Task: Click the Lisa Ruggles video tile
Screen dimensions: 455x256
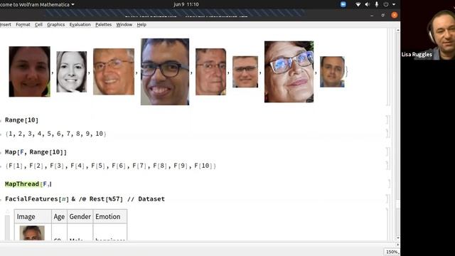Action: (428, 30)
